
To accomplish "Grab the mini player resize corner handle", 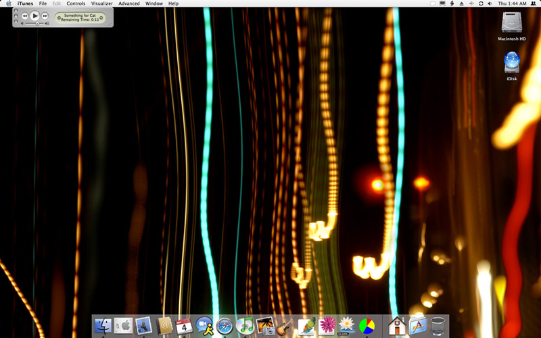I will point(110,24).
